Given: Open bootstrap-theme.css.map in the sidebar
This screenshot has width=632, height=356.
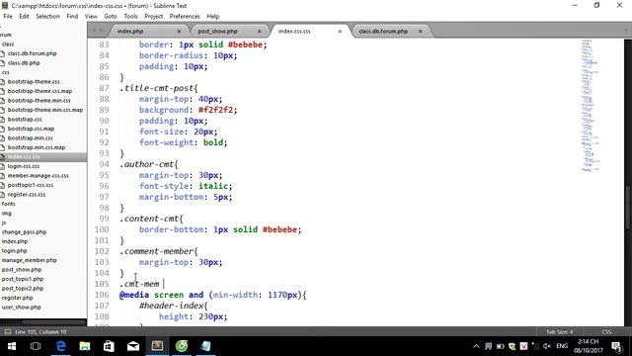Looking at the screenshot, I should coord(39,91).
